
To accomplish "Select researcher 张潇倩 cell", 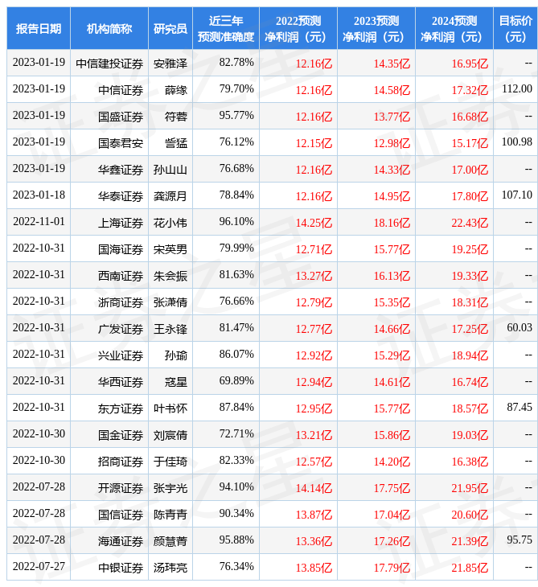I will click(170, 302).
